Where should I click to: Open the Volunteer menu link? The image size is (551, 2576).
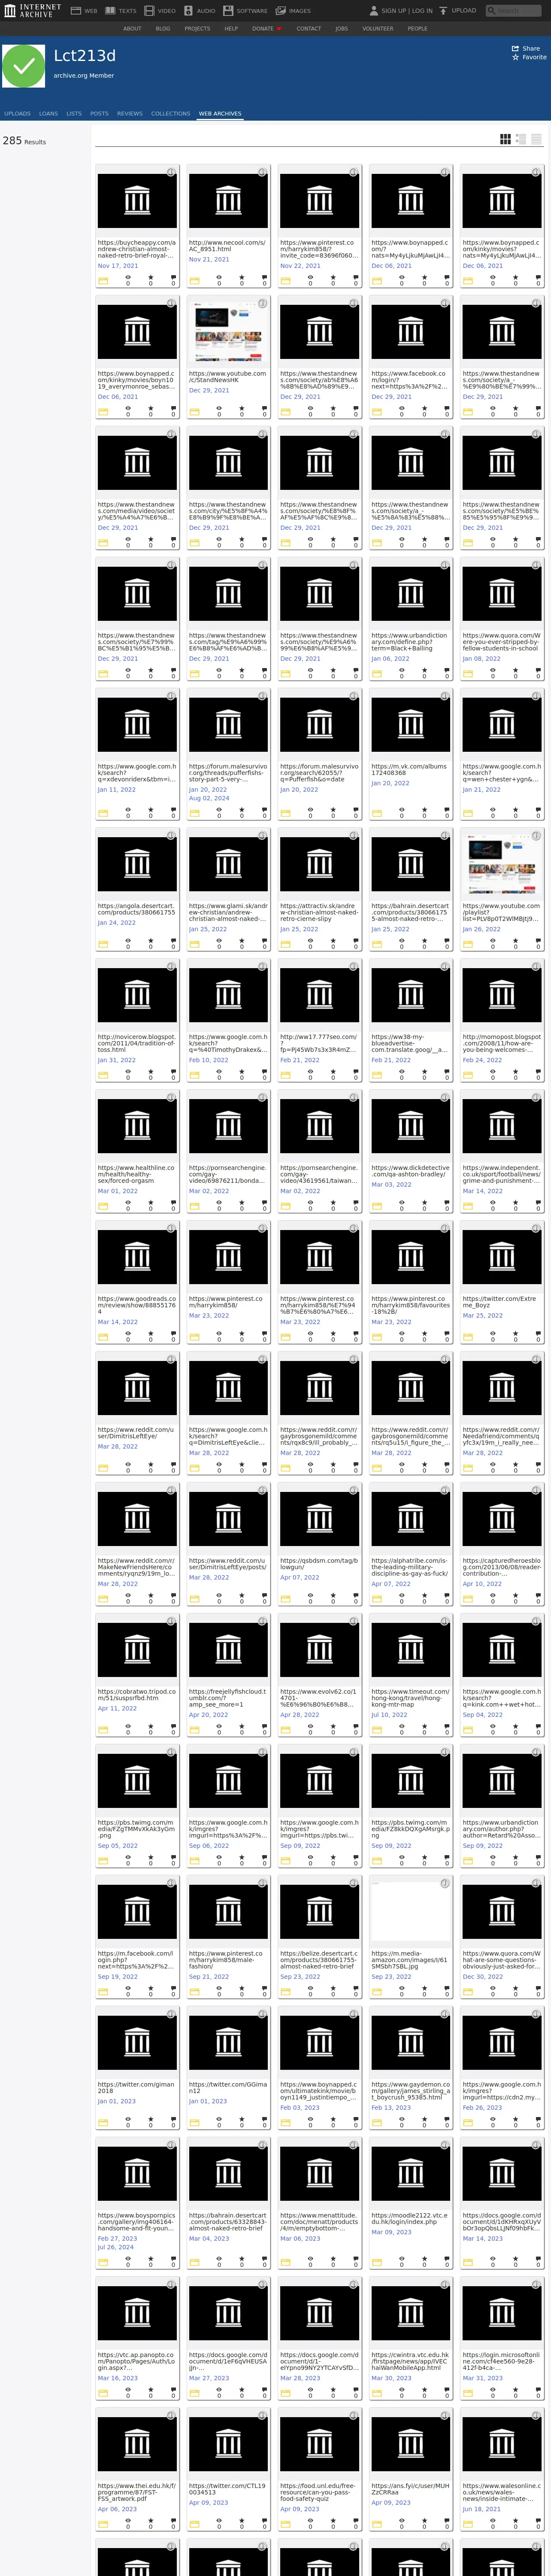(x=378, y=29)
